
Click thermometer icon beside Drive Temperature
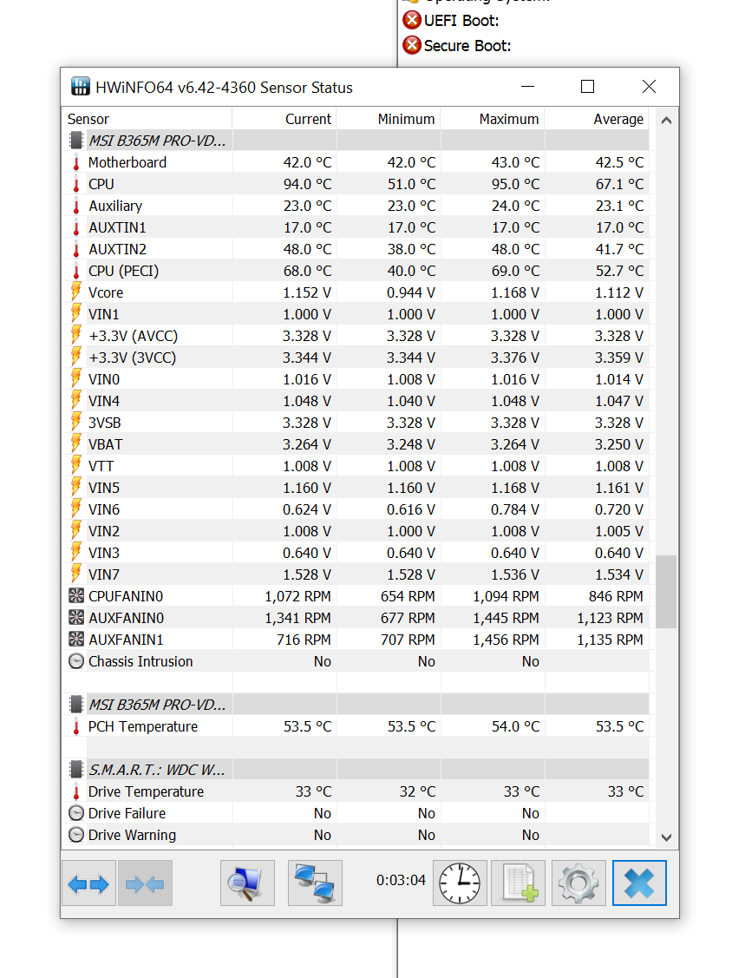point(76,791)
